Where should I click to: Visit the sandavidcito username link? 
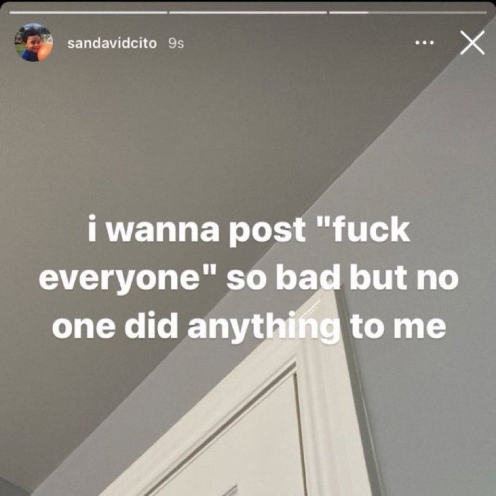tap(112, 43)
